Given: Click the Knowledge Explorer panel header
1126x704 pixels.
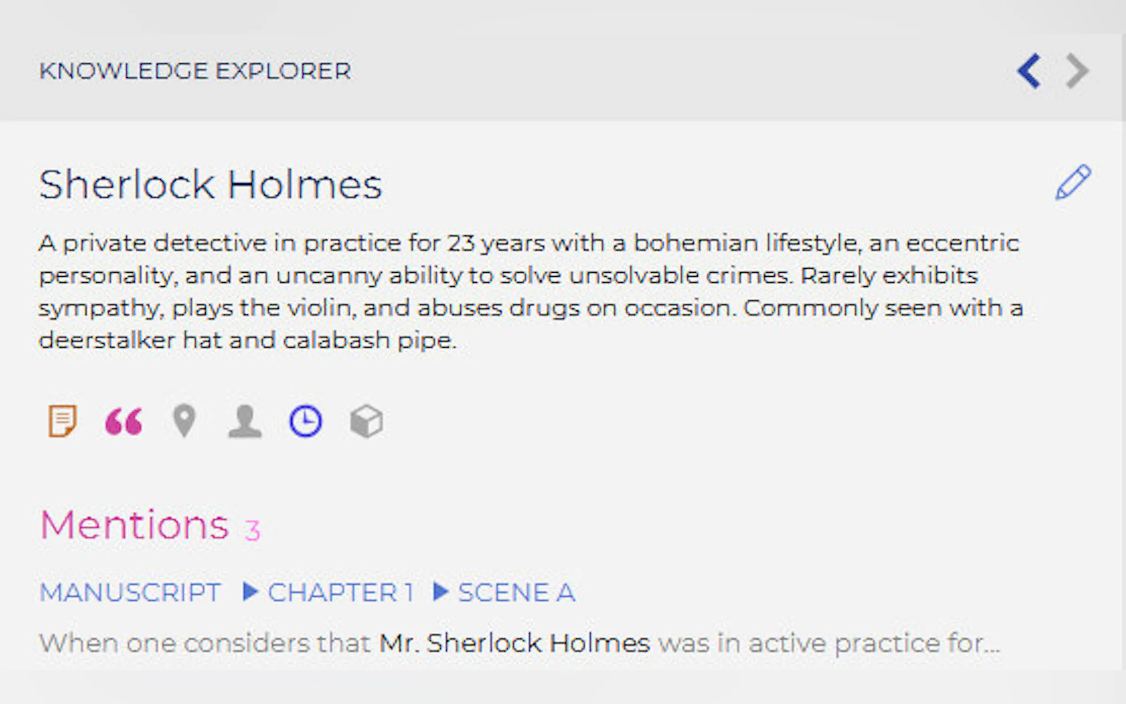Looking at the screenshot, I should pos(195,71).
